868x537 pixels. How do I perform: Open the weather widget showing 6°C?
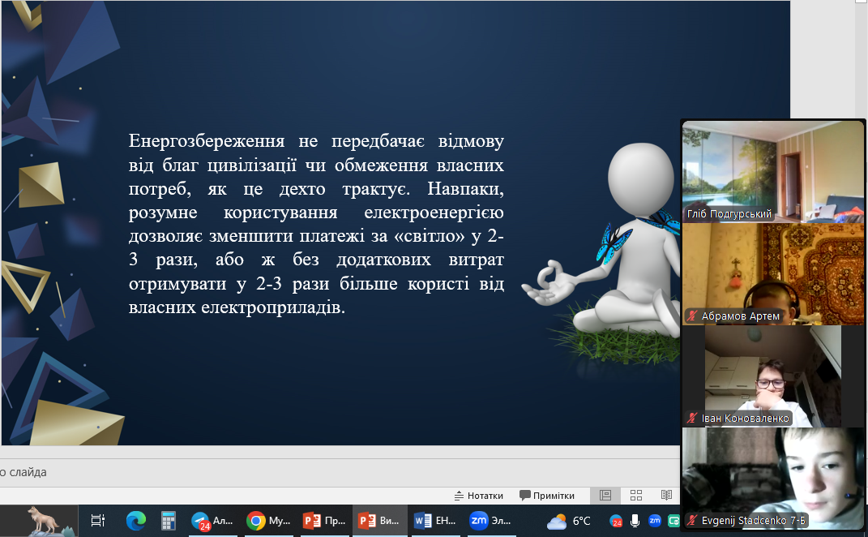[568, 521]
